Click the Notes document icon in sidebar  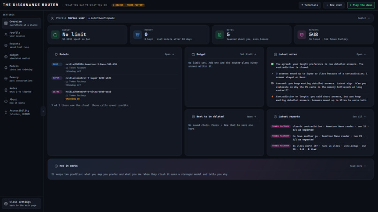[x=6, y=90]
